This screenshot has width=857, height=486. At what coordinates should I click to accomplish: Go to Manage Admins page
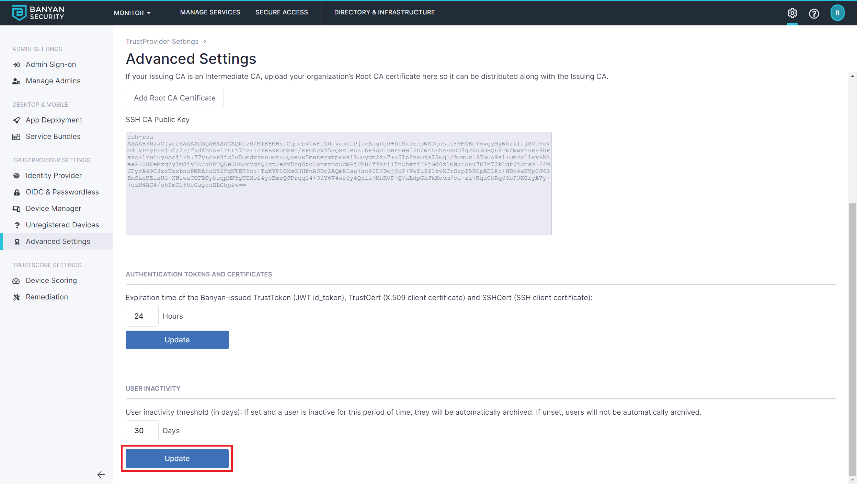[x=53, y=81]
